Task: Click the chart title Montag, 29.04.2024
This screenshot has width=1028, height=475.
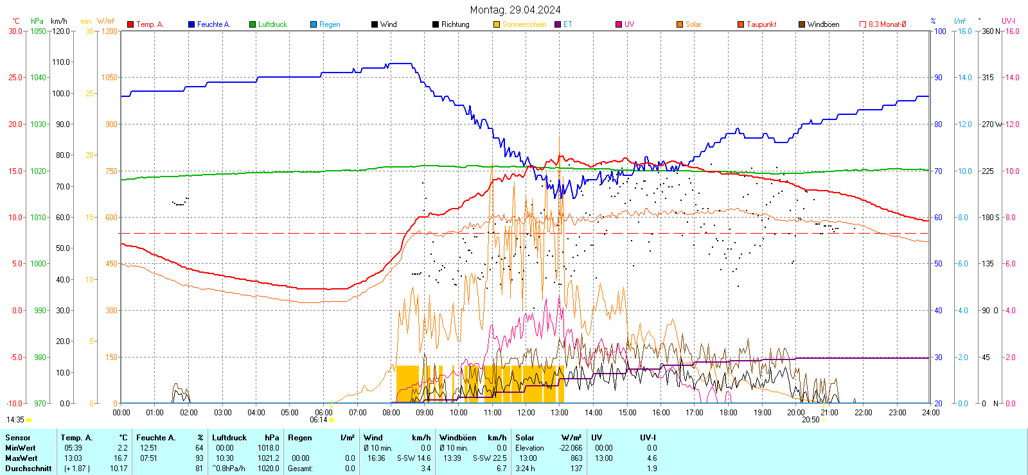Action: point(515,10)
